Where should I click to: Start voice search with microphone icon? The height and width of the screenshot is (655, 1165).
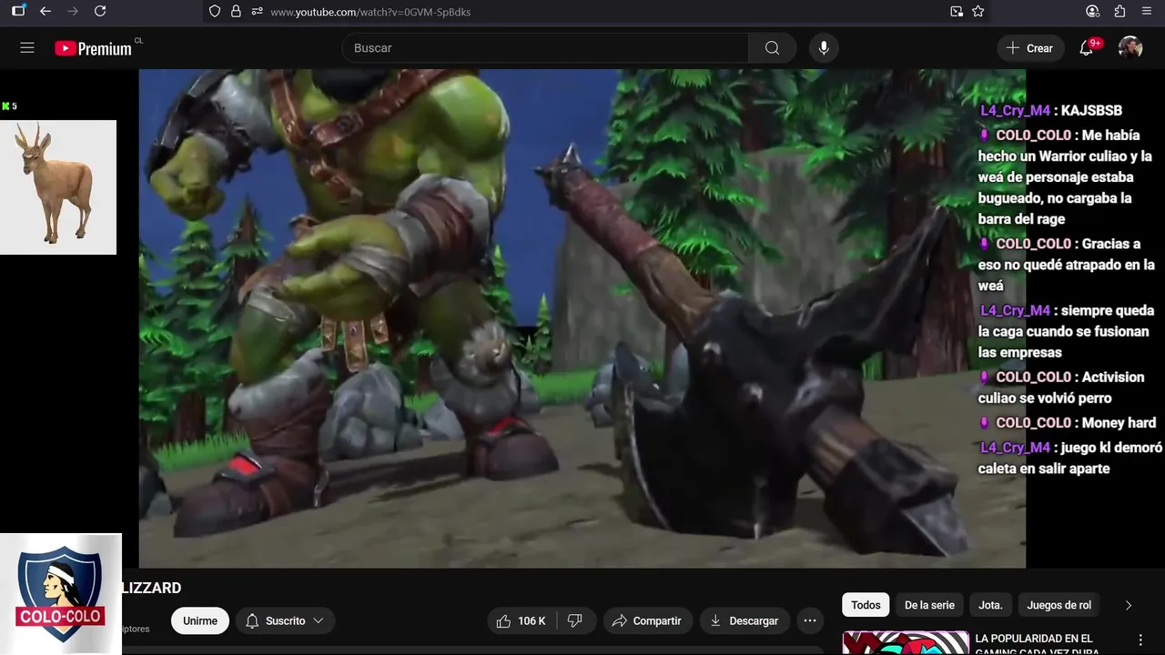824,48
